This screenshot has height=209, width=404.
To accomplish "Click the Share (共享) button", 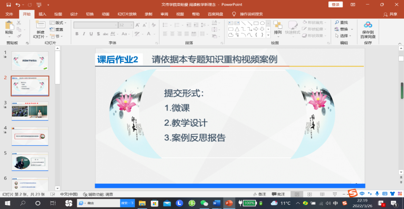I will 390,14.
